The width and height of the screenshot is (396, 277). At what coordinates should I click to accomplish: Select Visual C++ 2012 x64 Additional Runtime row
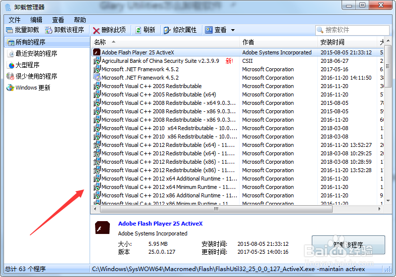[x=237, y=179]
